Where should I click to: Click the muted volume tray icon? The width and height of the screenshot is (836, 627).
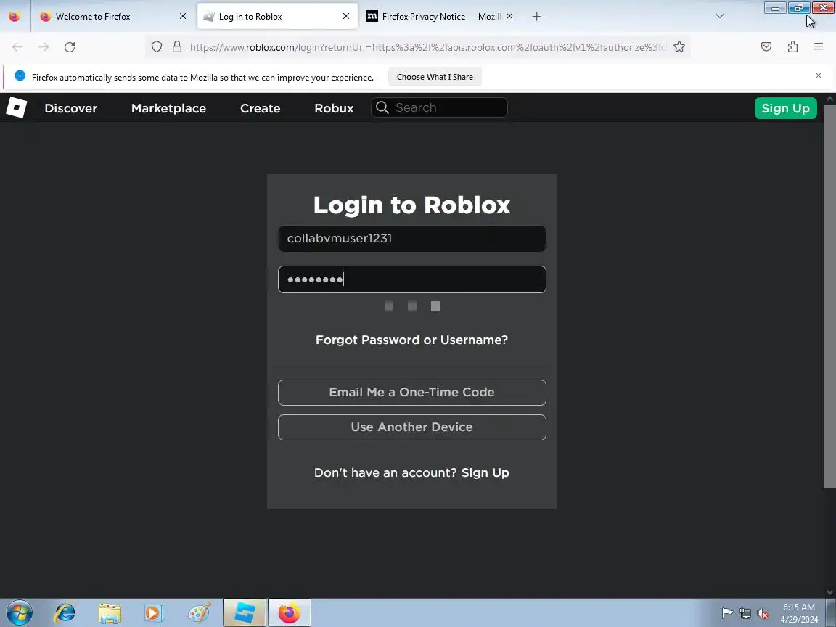[x=763, y=614]
